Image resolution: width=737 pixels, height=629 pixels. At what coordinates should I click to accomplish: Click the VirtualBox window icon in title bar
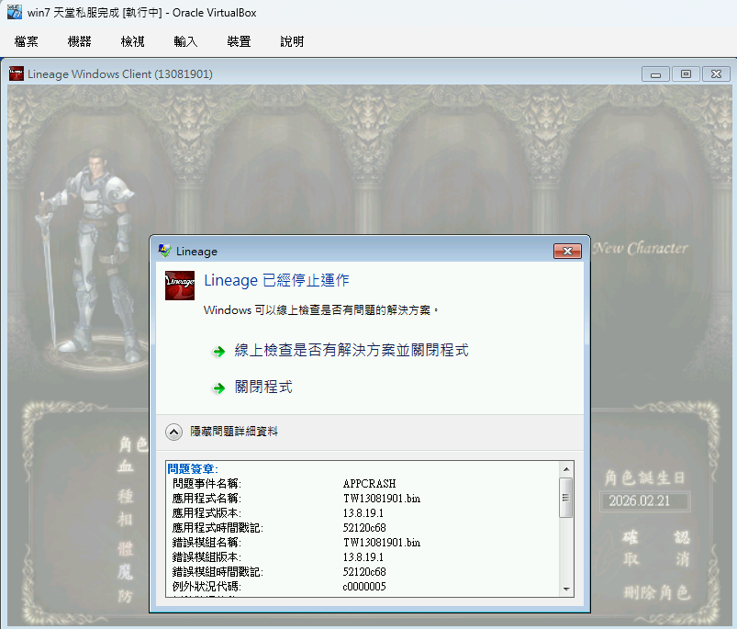coord(14,12)
